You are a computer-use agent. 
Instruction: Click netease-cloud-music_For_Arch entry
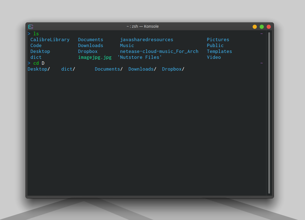click(x=159, y=51)
